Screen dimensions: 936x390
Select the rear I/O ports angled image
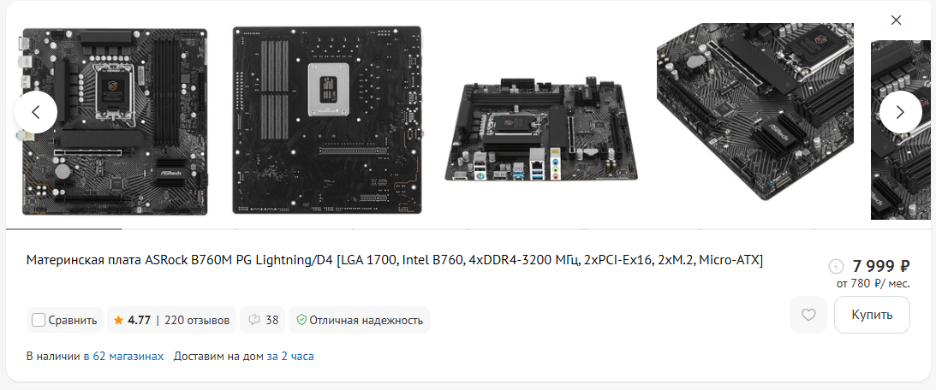(541, 129)
